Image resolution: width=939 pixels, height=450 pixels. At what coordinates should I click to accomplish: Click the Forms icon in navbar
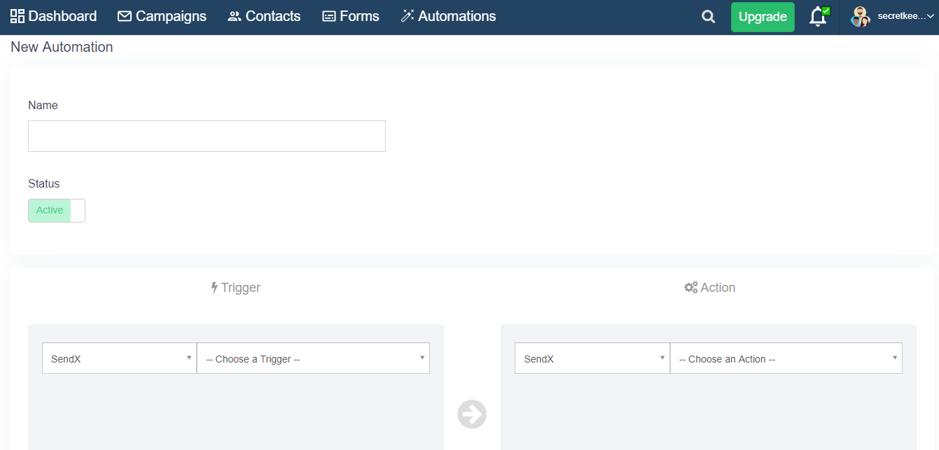[329, 16]
